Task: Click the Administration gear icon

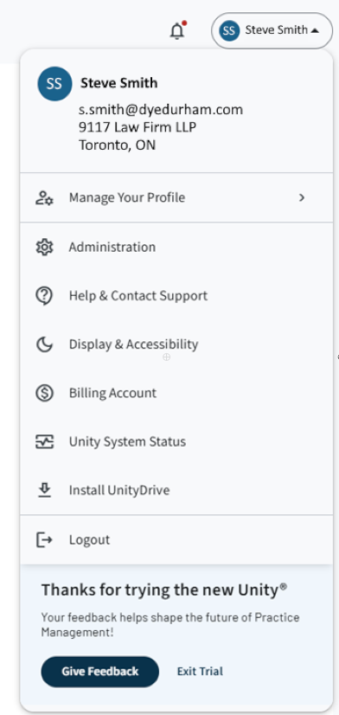Action: click(x=44, y=248)
